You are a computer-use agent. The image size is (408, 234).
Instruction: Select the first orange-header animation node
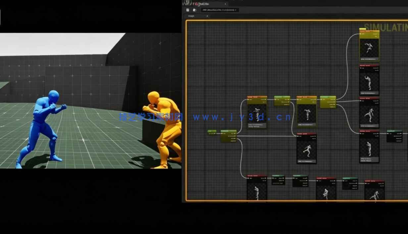[257, 112]
